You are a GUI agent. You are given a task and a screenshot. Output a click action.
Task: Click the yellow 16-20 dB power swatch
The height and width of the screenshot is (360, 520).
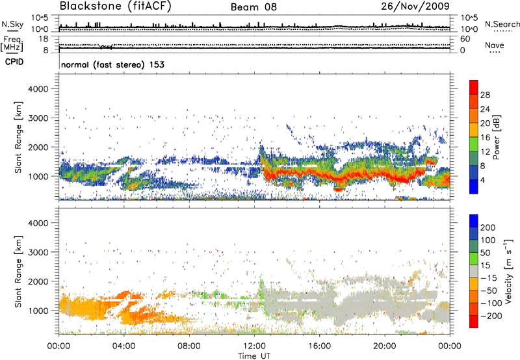pos(474,130)
